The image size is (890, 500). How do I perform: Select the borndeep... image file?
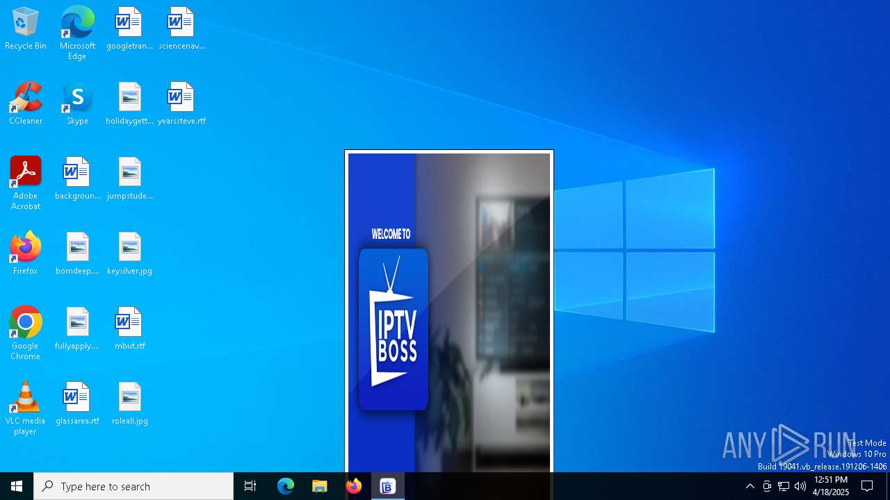77,253
